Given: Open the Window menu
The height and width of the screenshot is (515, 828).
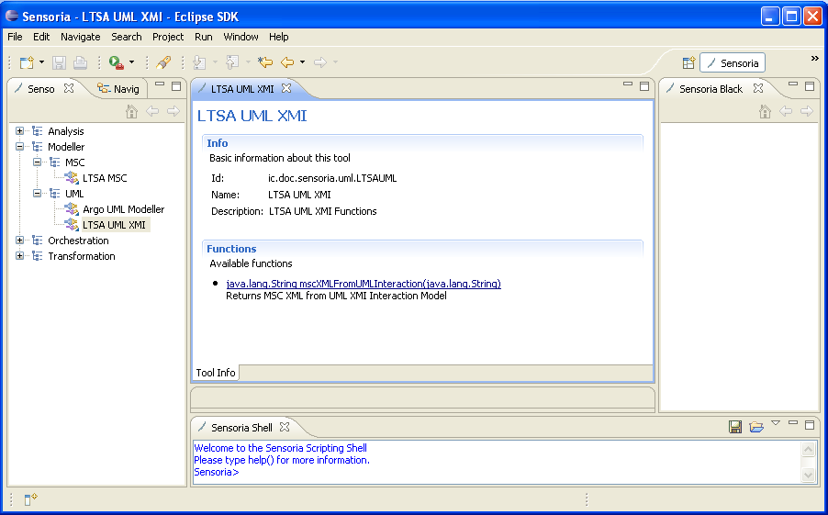Looking at the screenshot, I should point(241,37).
